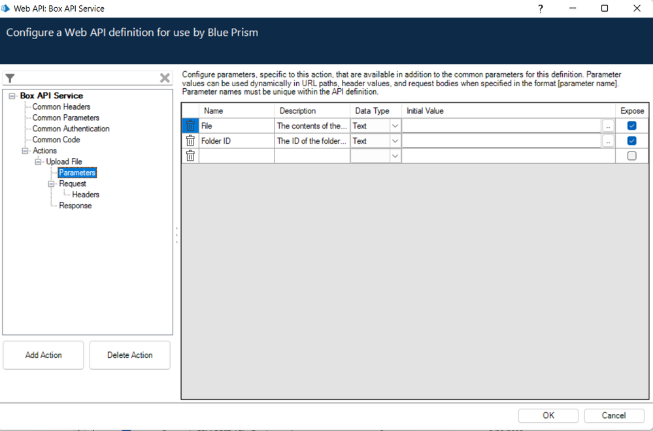
Task: Collapse the Request tree node
Action: [x=51, y=184]
